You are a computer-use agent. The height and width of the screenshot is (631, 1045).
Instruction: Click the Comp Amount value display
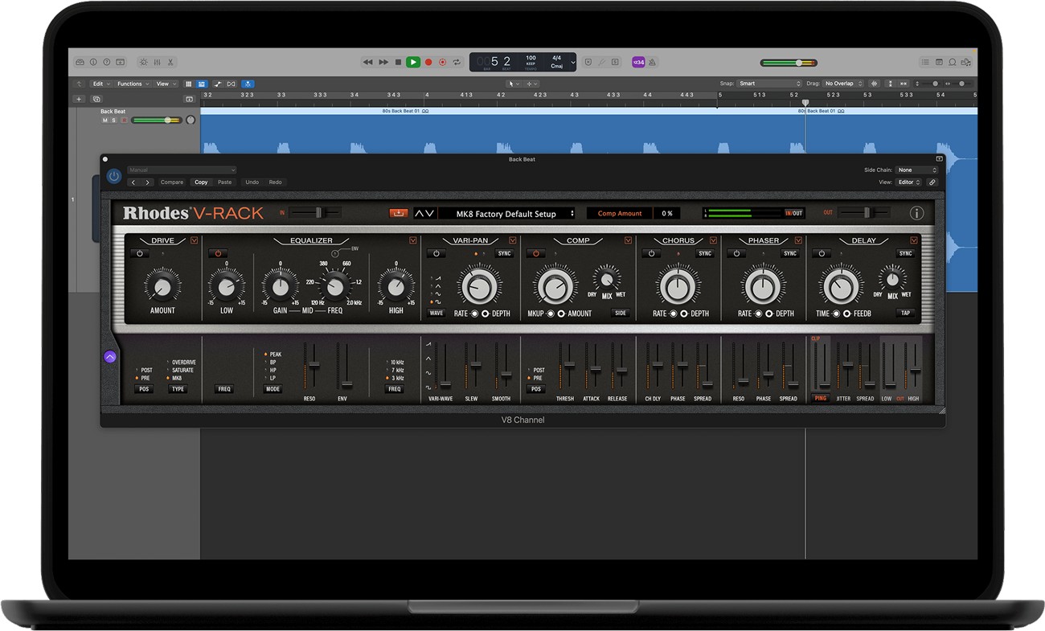click(x=668, y=213)
